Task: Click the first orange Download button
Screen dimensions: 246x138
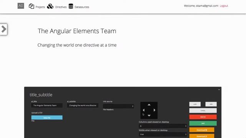Action: coord(202,130)
